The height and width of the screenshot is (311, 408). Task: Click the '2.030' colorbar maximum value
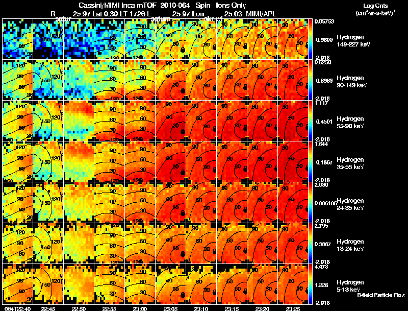click(x=321, y=185)
